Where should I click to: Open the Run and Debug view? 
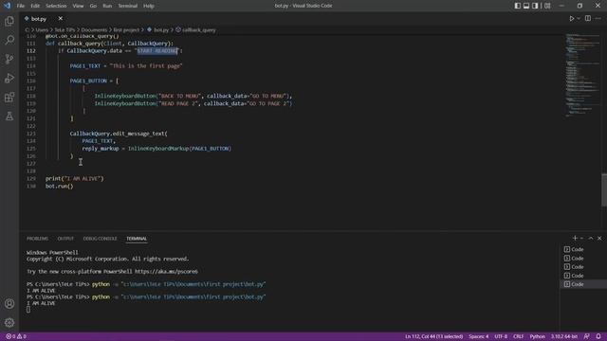9,78
